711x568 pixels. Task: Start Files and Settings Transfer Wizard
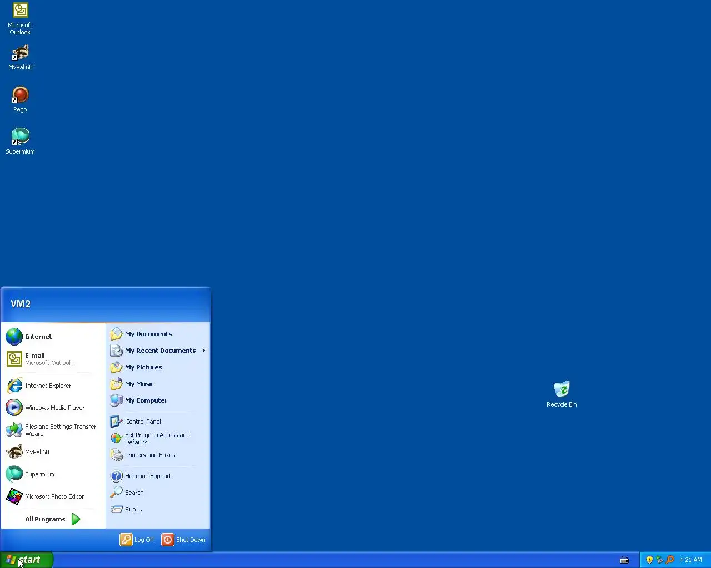(53, 430)
